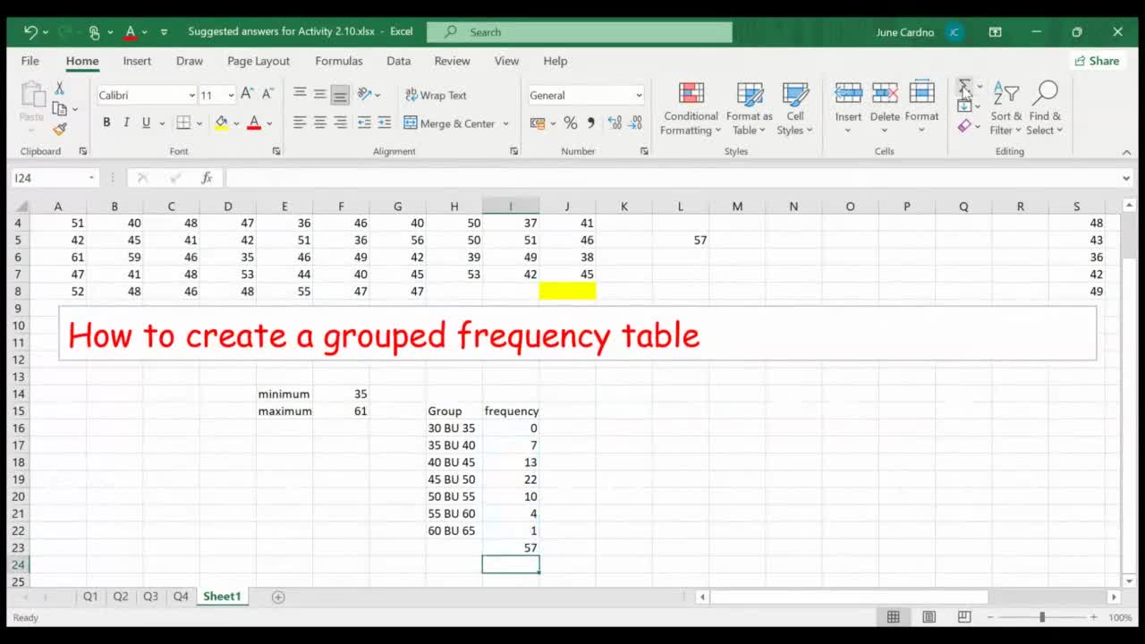Click the Percent Style icon
Viewport: 1145px width, 644px height.
point(570,123)
